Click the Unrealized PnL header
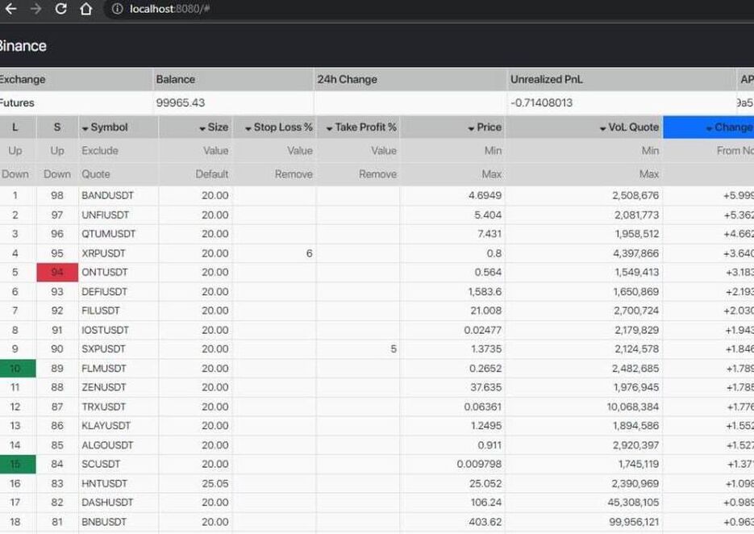This screenshot has width=754, height=534. point(546,79)
